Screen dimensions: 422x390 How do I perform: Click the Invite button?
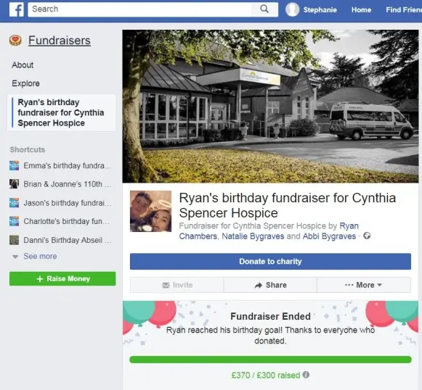[176, 285]
